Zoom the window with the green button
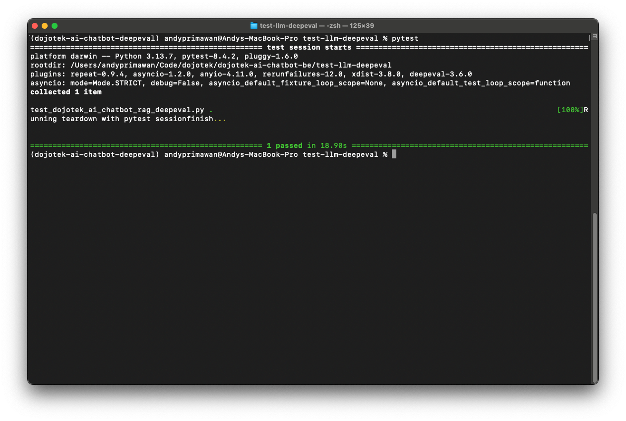Image resolution: width=626 pixels, height=421 pixels. click(55, 26)
